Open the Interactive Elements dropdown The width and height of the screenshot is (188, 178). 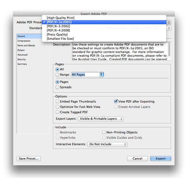tap(107, 144)
